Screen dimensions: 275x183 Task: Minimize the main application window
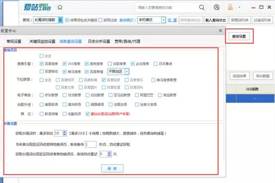point(253,8)
